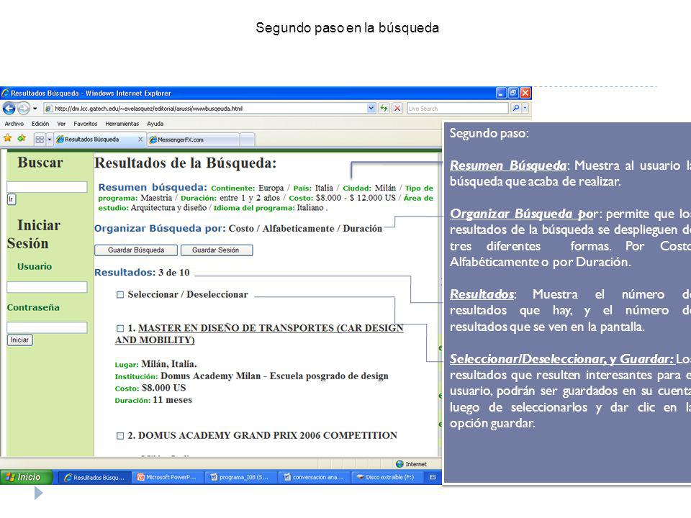Toggle the Seleccionar / Deseleccionar checkbox

tap(120, 295)
